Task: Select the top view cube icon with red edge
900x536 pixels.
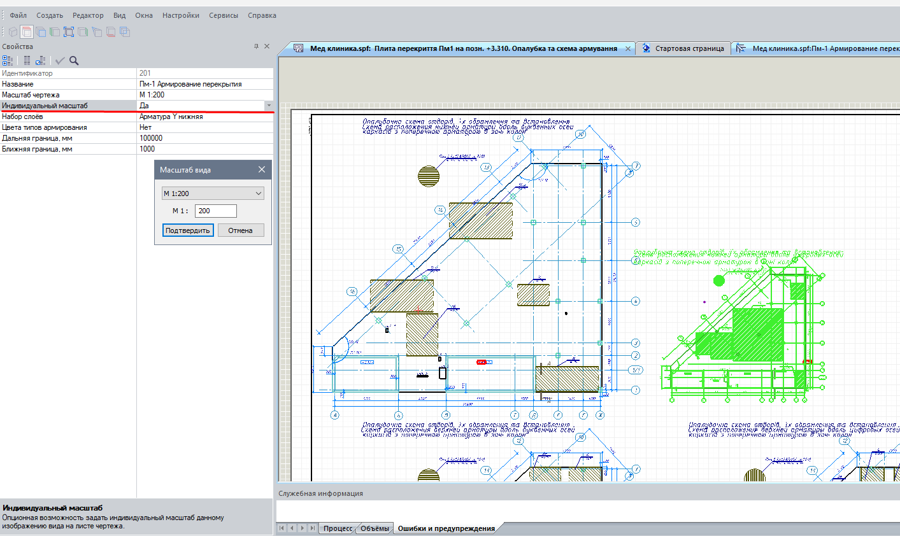Action: (27, 32)
